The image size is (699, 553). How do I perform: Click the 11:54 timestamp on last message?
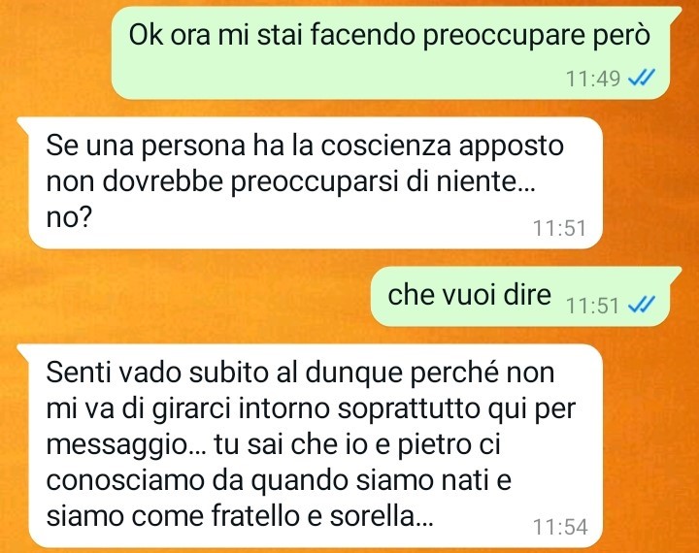coord(560,527)
